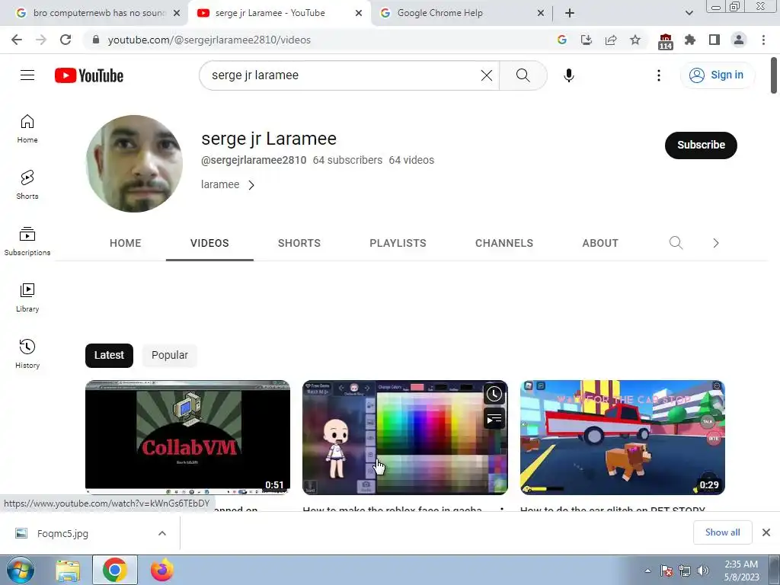Close the Google Chrome Help tab
The height and width of the screenshot is (585, 780).
[x=541, y=13]
